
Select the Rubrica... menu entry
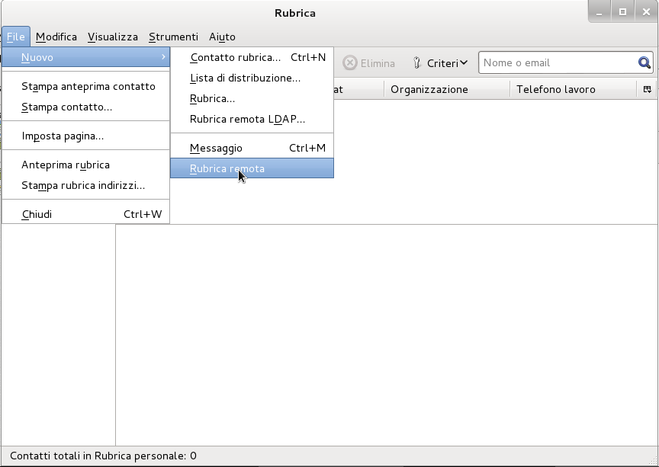212,98
